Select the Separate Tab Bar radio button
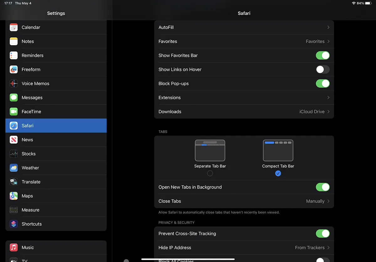Viewport: 376px width, 262px height. [210, 173]
